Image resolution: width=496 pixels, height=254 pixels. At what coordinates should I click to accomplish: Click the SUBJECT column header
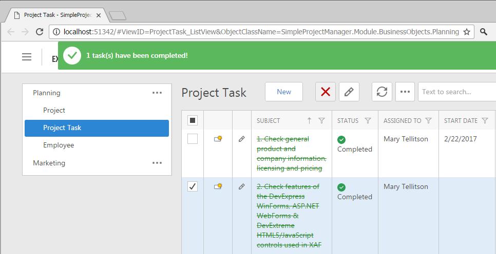click(268, 120)
